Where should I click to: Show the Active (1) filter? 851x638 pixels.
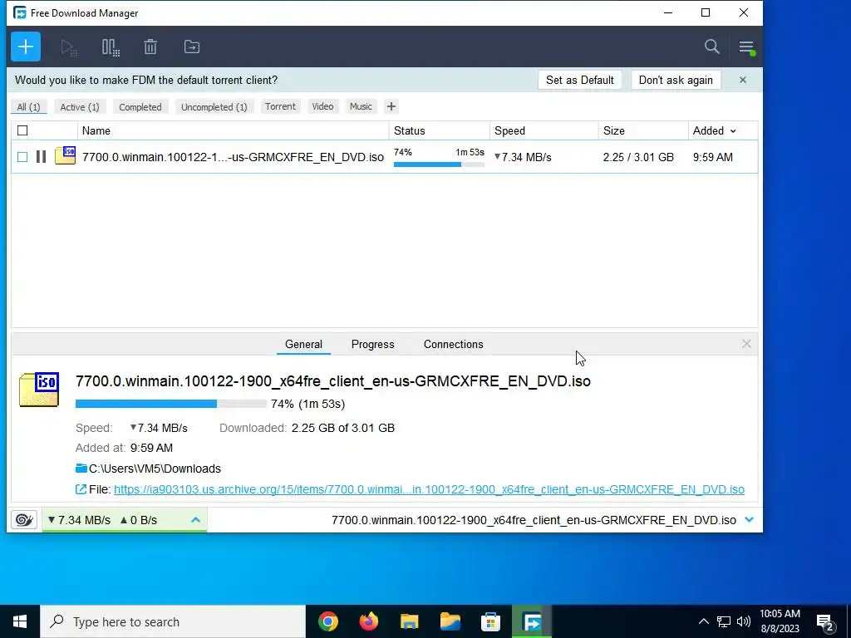(80, 107)
